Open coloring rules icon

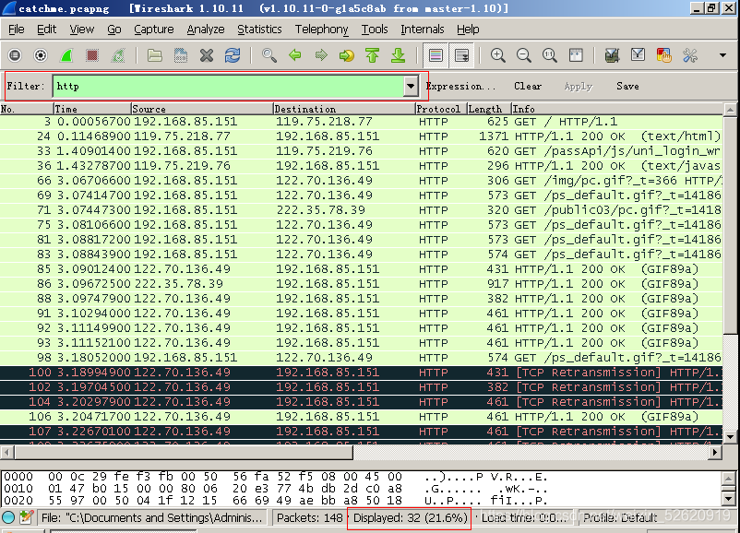(x=664, y=55)
